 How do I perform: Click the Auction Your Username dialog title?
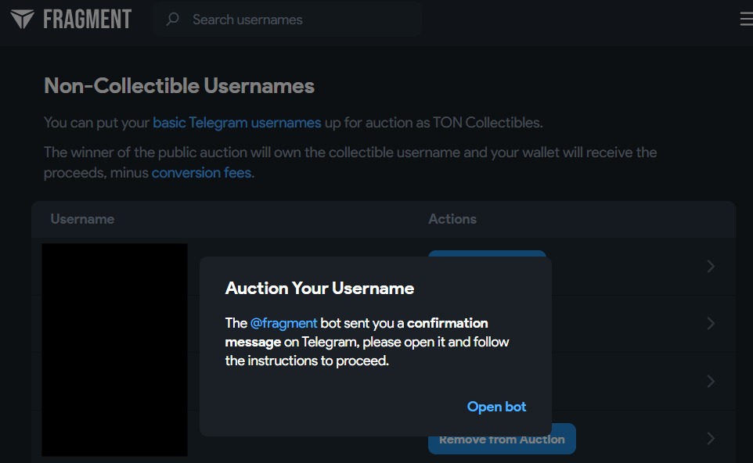click(319, 288)
